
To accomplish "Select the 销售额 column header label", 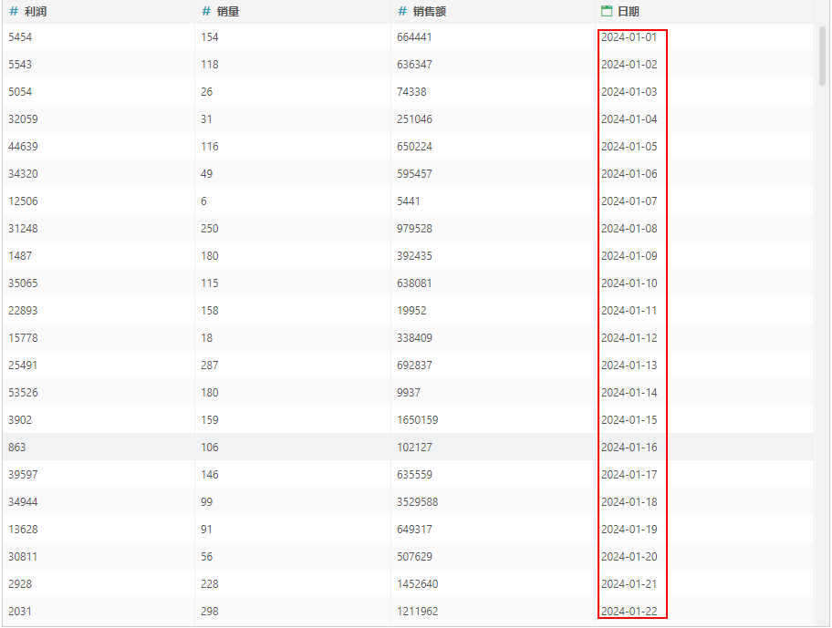I will coord(430,12).
